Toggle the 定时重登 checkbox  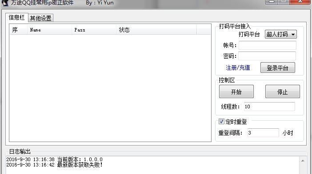pos(221,121)
